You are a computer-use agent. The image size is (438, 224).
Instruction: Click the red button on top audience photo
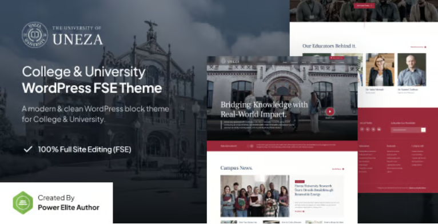pyautogui.click(x=364, y=5)
